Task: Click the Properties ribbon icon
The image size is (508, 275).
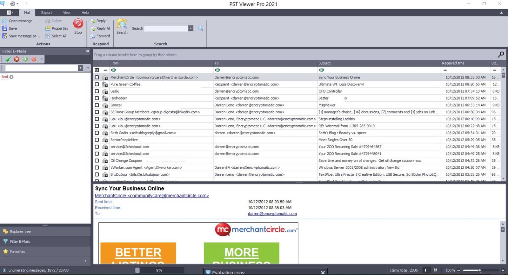Action: (48, 28)
